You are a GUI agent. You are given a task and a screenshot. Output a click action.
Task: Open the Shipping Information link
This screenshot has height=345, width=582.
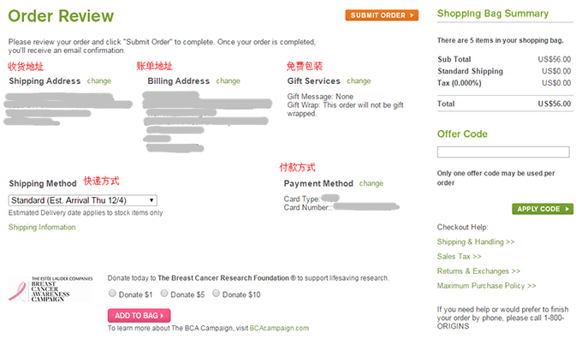click(x=42, y=227)
